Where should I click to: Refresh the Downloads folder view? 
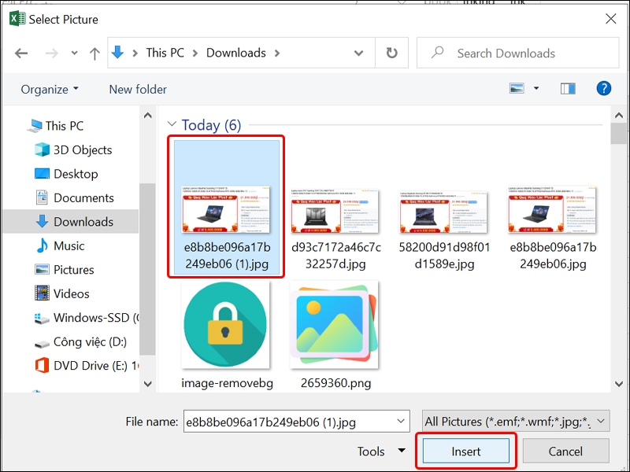point(391,53)
